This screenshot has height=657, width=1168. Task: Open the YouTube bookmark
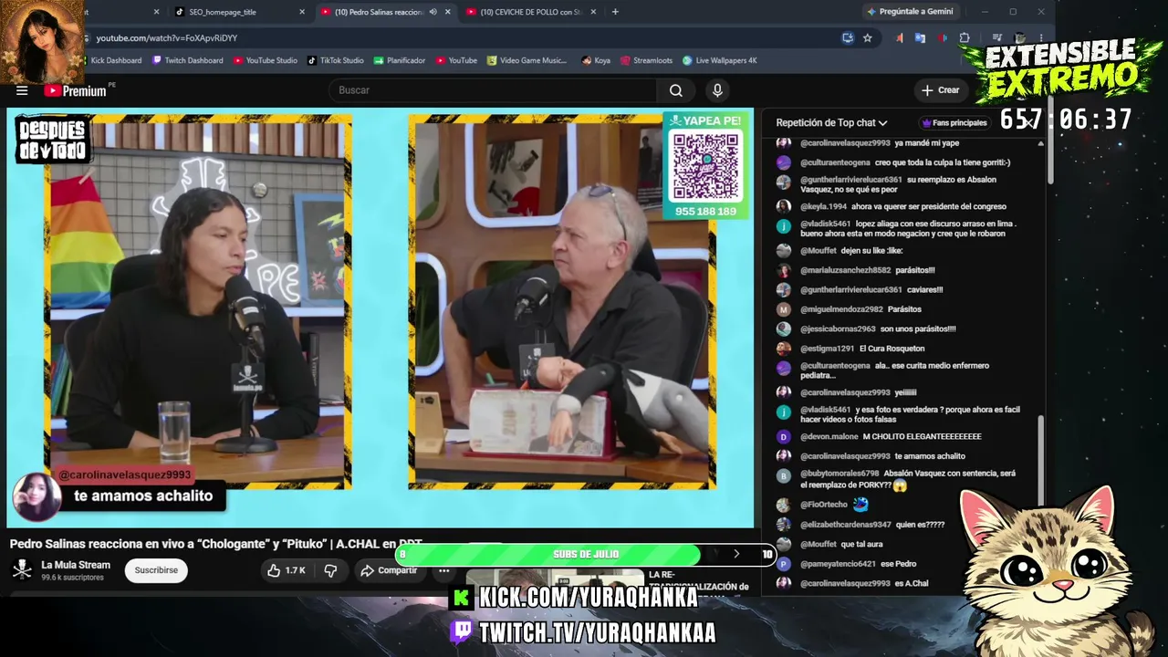456,60
